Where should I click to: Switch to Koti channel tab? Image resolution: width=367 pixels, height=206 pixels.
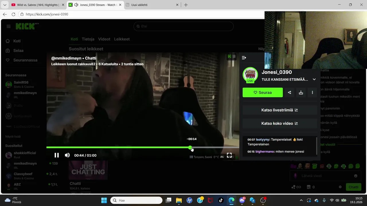(x=74, y=39)
